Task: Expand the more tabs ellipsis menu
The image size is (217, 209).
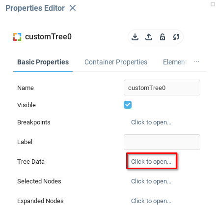Action: [x=196, y=61]
